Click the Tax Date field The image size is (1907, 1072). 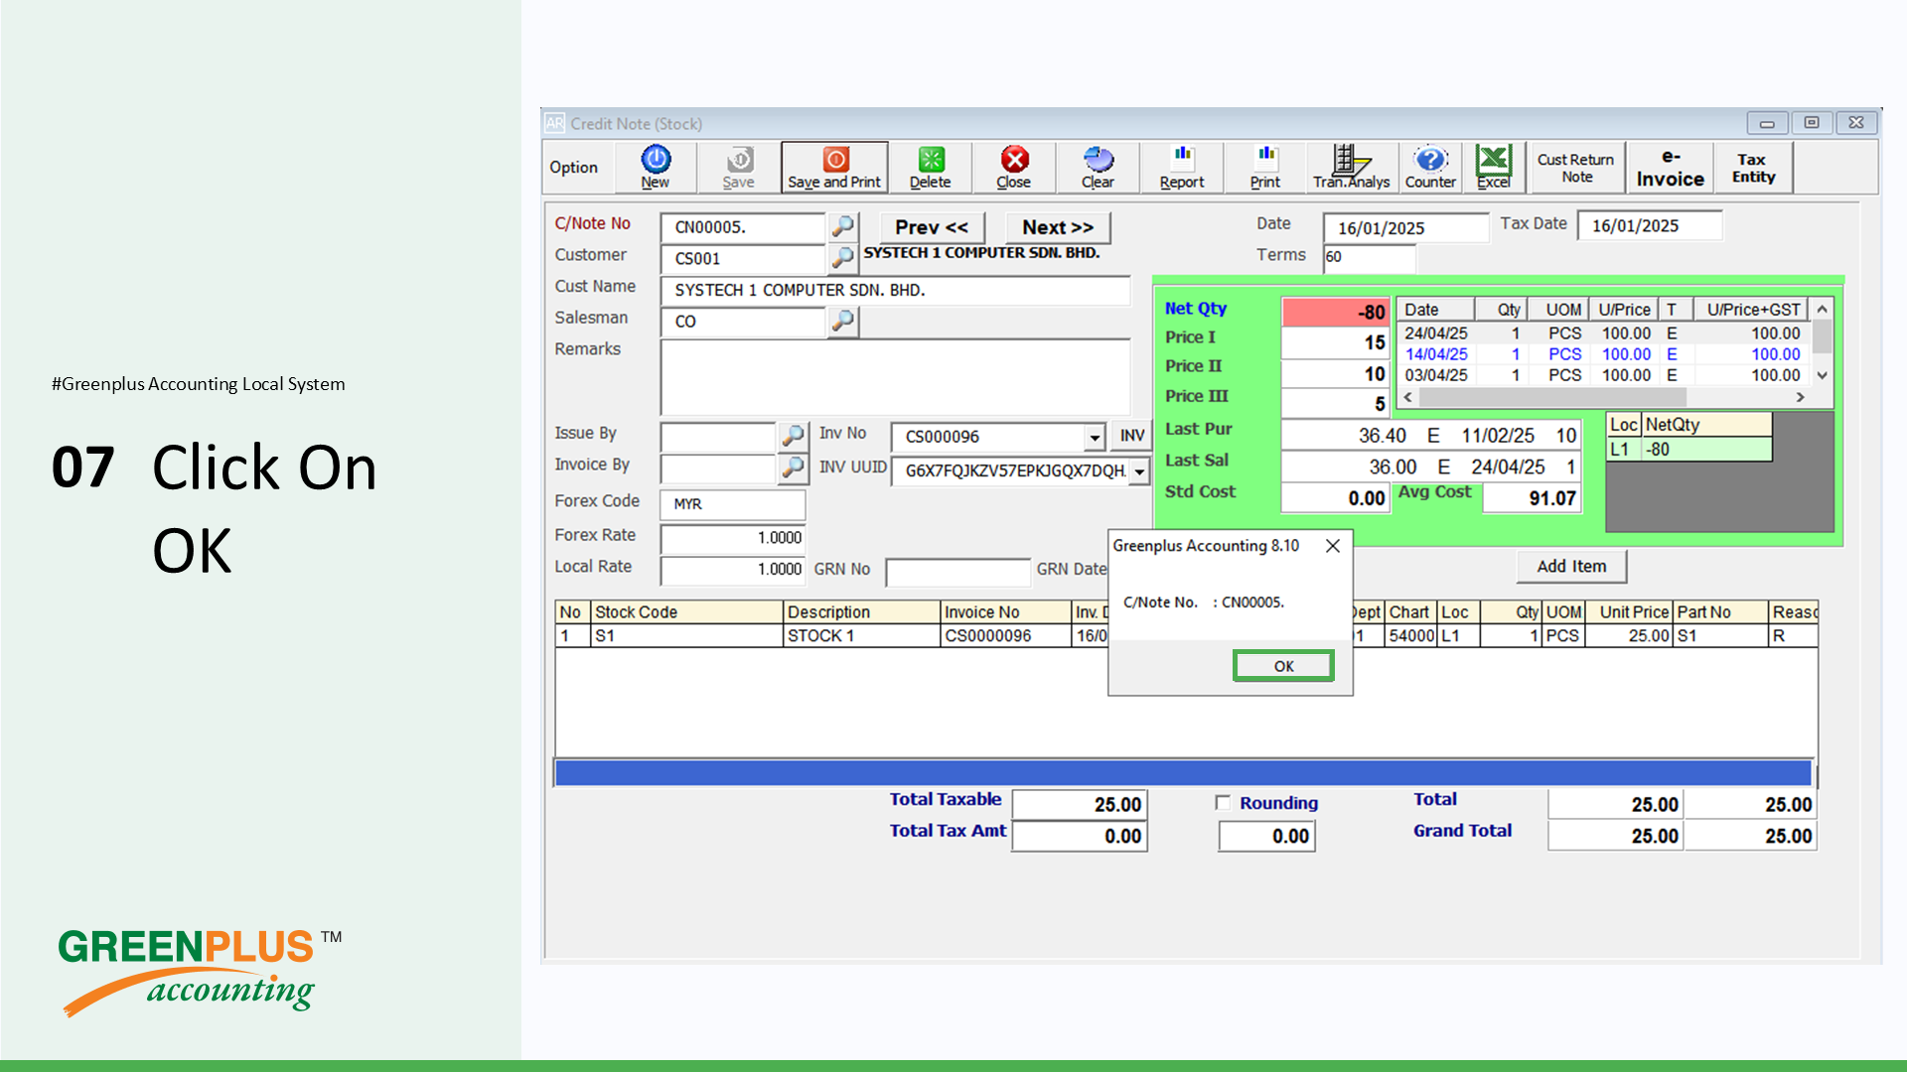1649,225
